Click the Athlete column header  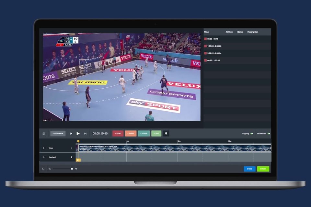pos(229,32)
